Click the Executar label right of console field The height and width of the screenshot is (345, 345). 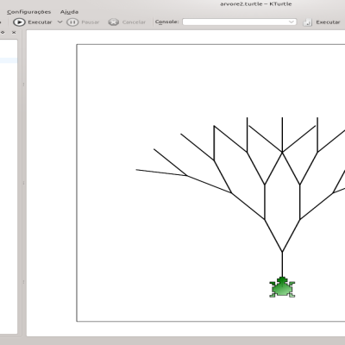point(328,22)
